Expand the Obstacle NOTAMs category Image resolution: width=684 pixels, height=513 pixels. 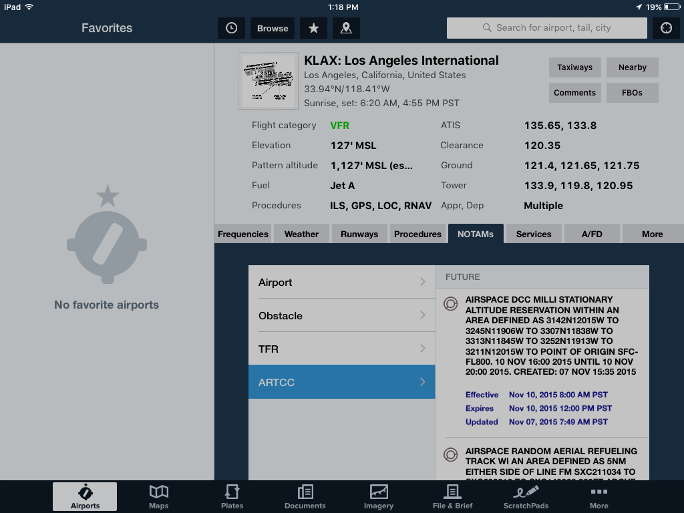tap(341, 316)
